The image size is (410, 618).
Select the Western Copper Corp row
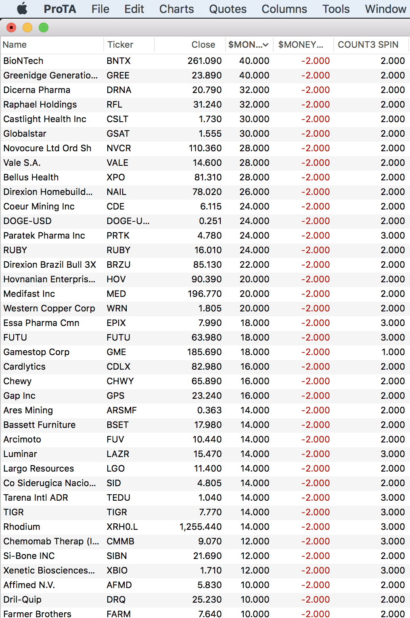click(x=205, y=308)
